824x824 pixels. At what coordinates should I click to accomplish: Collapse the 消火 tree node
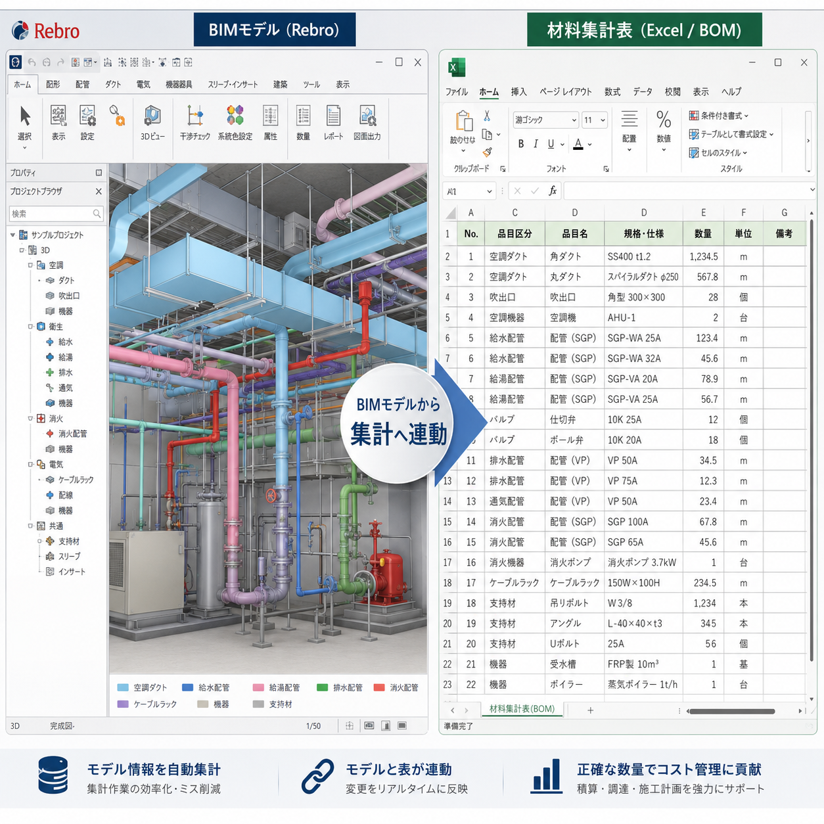coord(30,419)
